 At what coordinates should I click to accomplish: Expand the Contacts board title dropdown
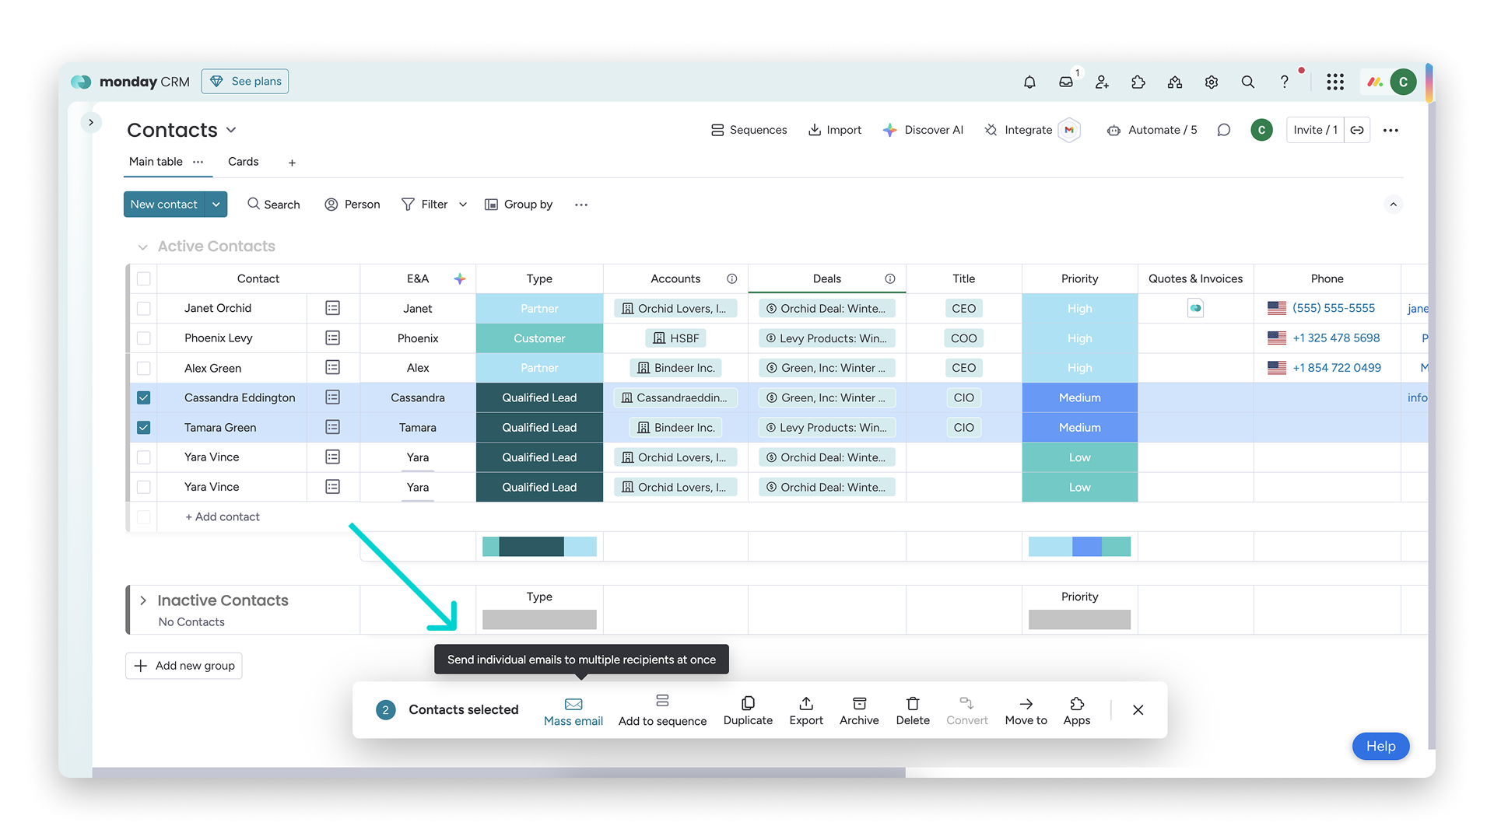pyautogui.click(x=231, y=130)
